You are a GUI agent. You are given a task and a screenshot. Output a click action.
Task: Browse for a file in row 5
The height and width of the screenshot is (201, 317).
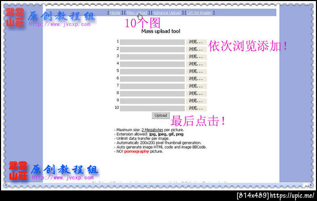[x=196, y=71]
